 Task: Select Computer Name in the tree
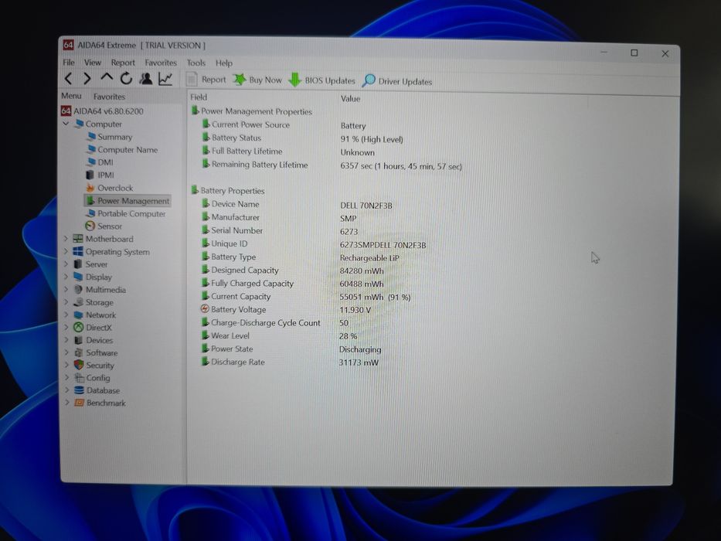[122, 149]
